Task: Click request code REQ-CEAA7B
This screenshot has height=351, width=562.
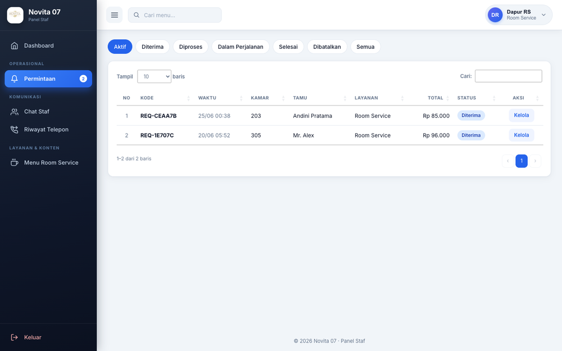Action: click(158, 116)
